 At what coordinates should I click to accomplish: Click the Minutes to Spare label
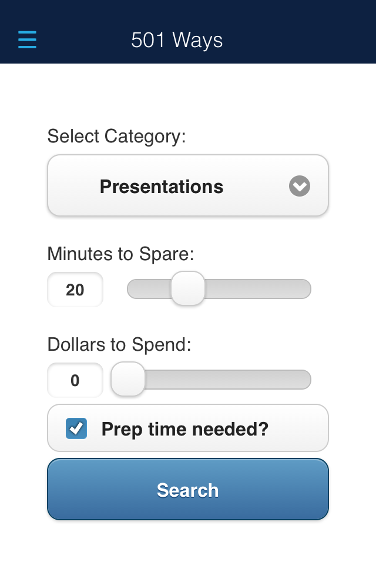click(x=120, y=254)
